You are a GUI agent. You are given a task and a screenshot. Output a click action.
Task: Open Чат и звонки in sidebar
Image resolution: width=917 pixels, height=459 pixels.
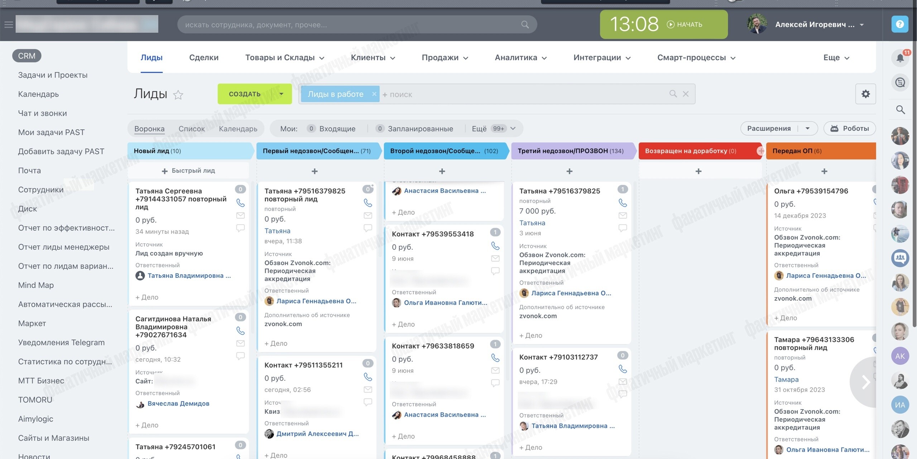pyautogui.click(x=43, y=113)
